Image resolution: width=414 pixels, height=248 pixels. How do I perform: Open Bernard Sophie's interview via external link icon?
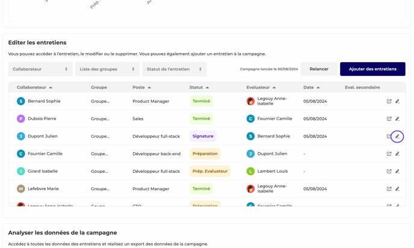(389, 101)
